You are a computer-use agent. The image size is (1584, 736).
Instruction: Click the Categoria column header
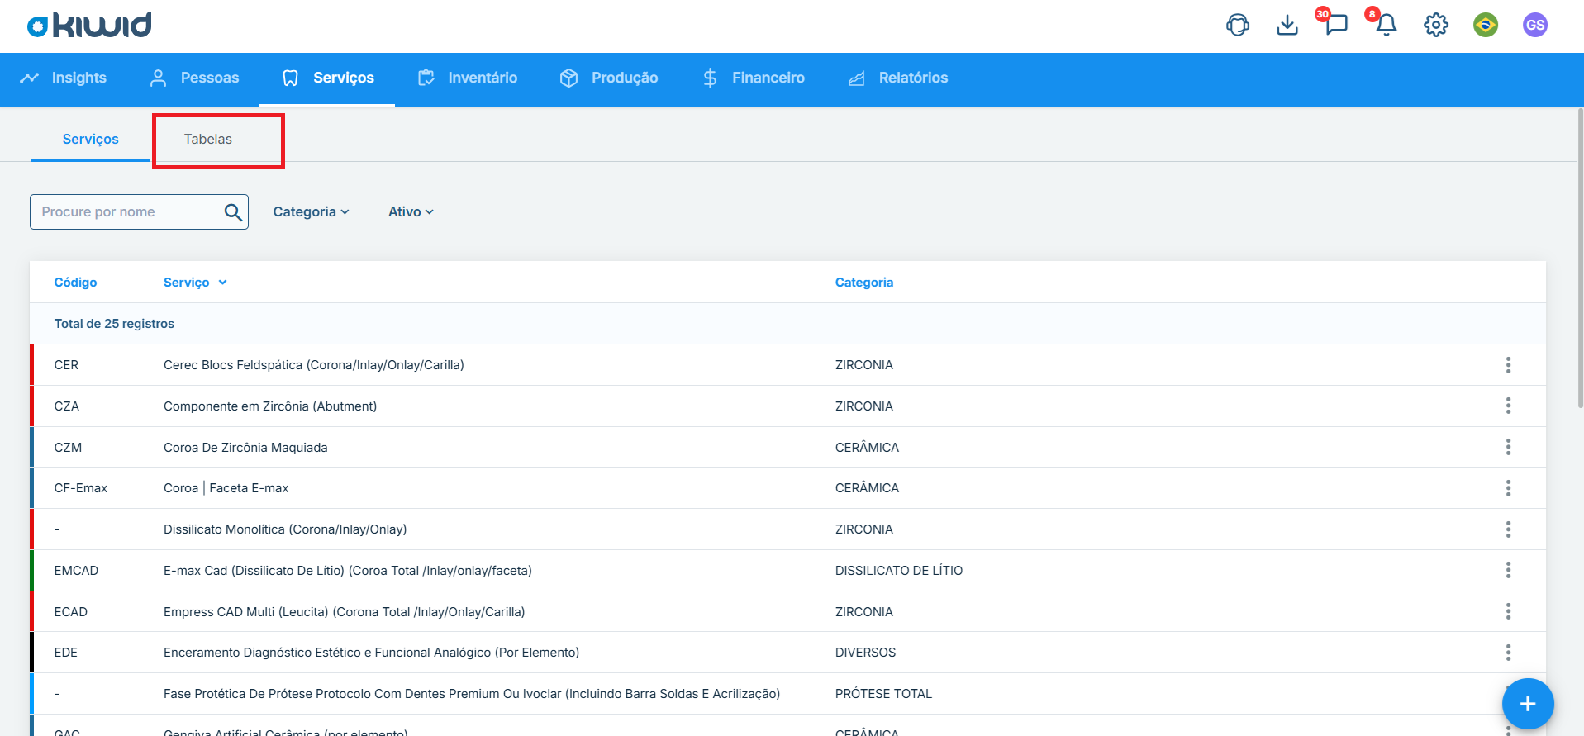(x=864, y=283)
